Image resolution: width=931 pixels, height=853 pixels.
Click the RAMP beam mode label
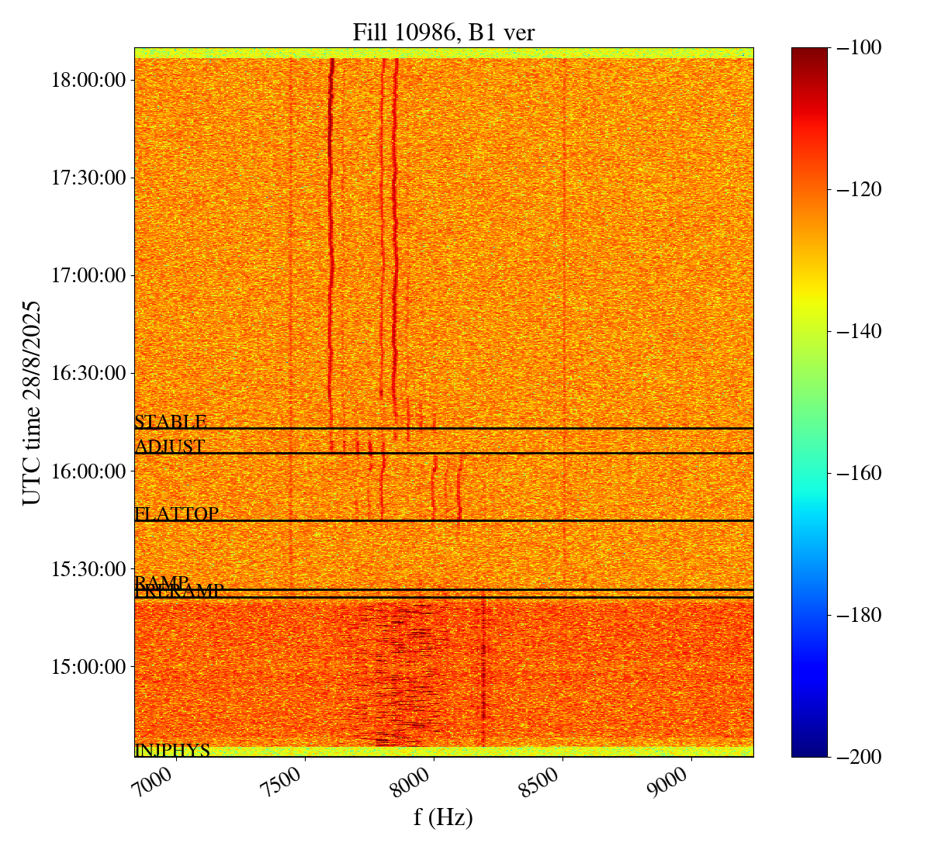tap(161, 582)
